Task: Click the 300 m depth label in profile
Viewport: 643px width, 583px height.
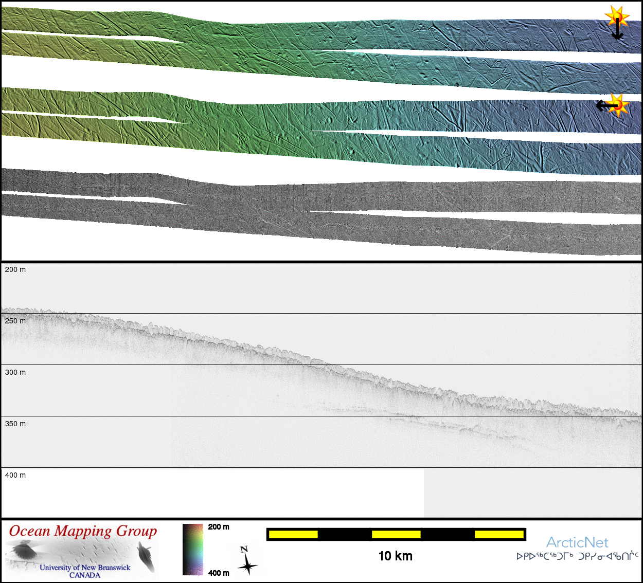Action: [x=15, y=372]
